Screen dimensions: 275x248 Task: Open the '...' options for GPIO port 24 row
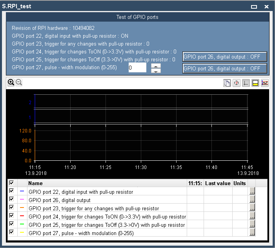pyautogui.click(x=252, y=216)
